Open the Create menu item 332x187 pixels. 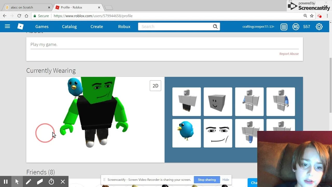tap(97, 26)
